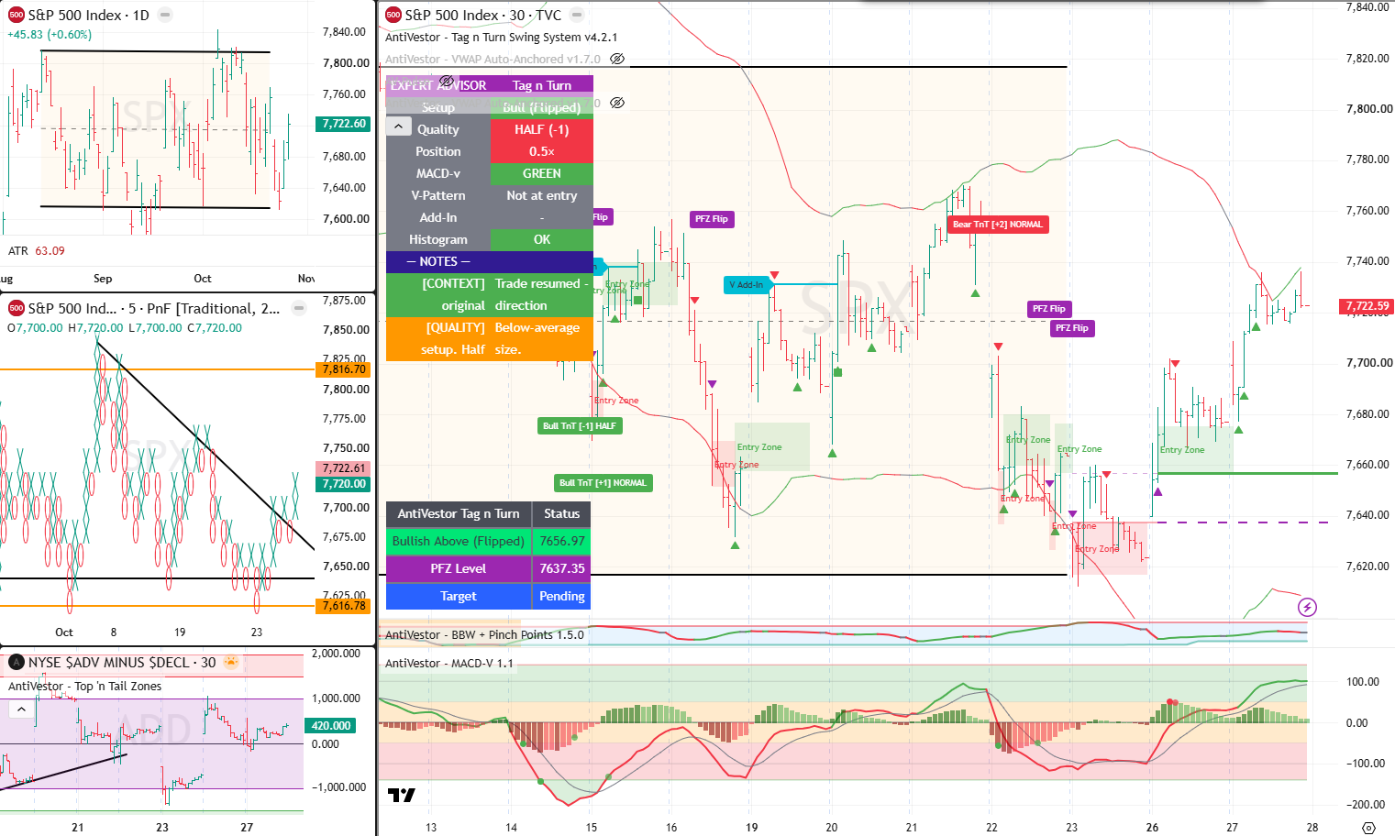Select the PnF [Traditional] chart title
The width and height of the screenshot is (1395, 836).
point(154,308)
